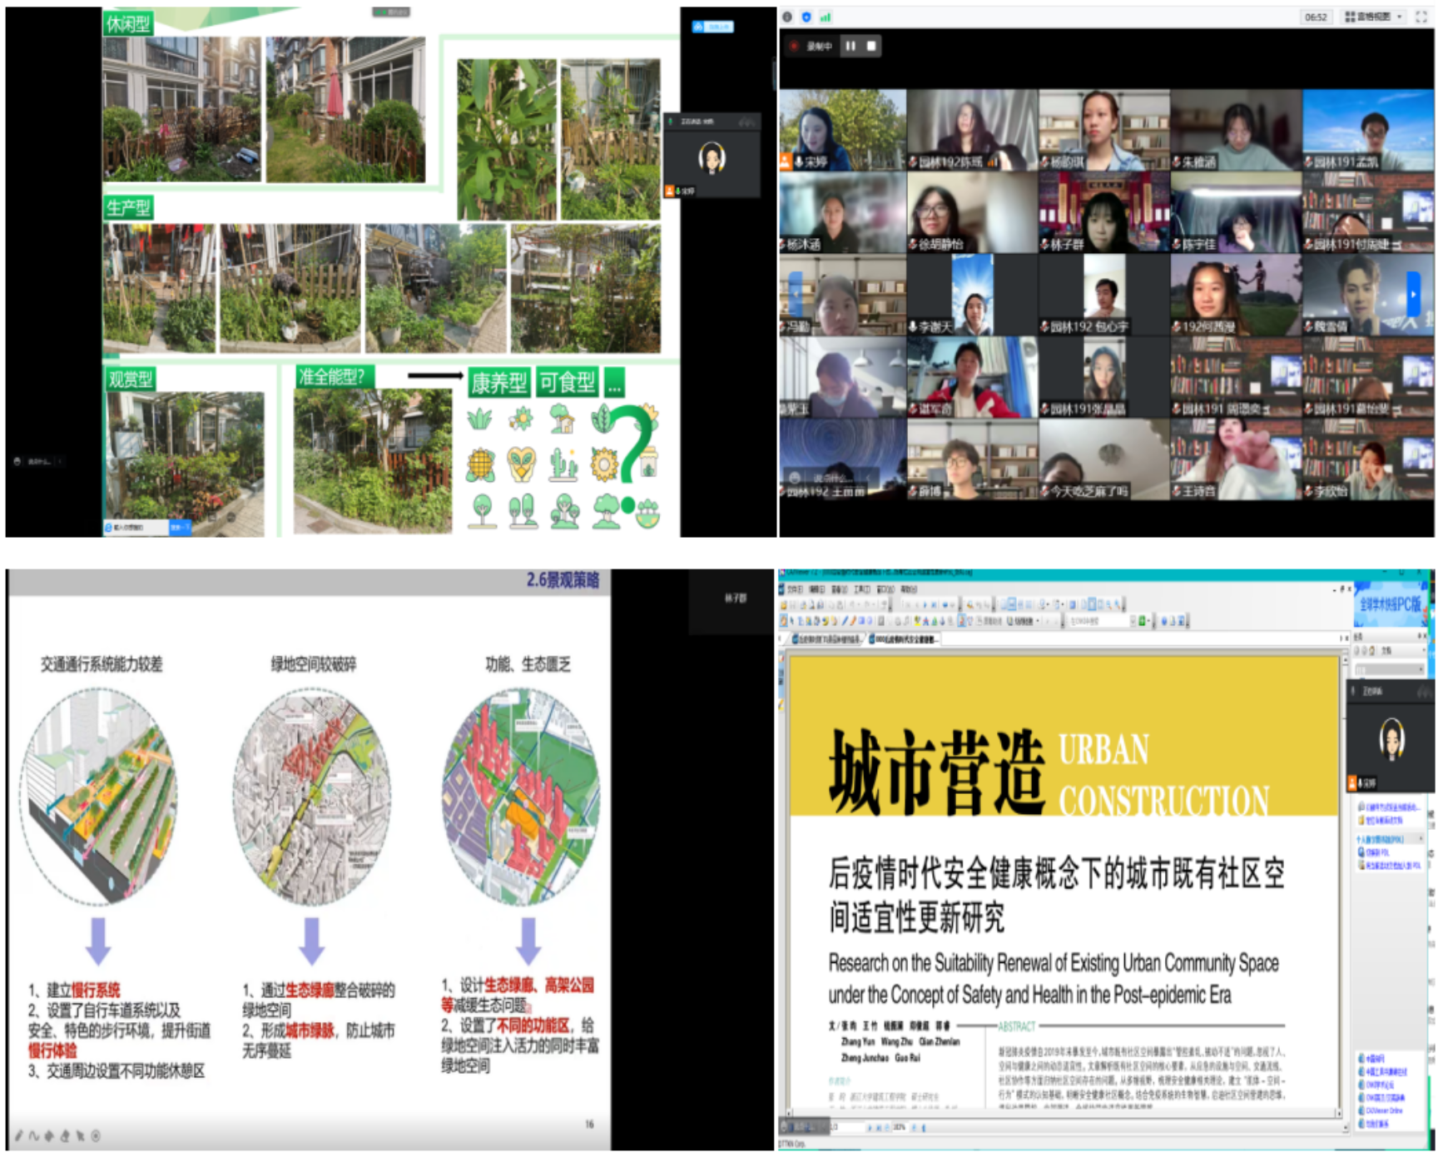The width and height of the screenshot is (1438, 1152).
Task: Open the 宫格视图 layout dropdown
Action: tap(1374, 17)
